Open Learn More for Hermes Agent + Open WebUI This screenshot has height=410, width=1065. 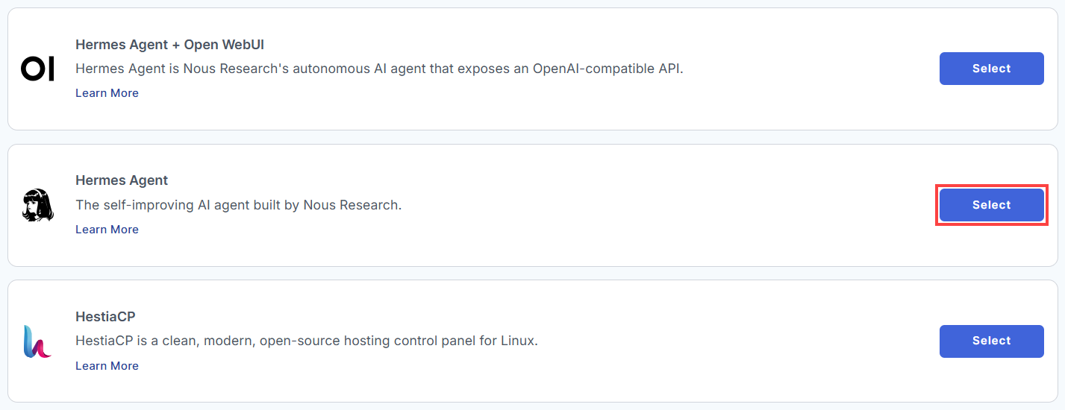tap(107, 93)
